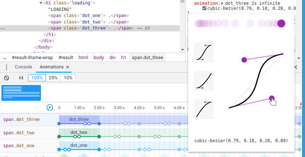Click the dot_two animation bar
Screen dimensions: 305x157
point(79,132)
